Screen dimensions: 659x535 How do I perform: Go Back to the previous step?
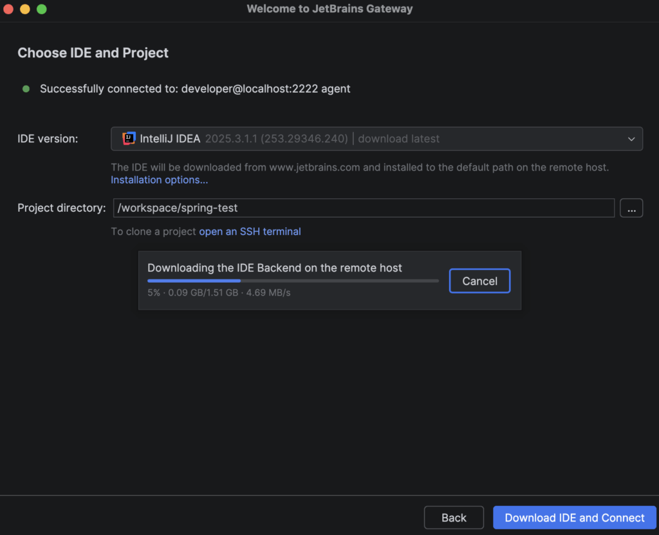click(x=454, y=518)
